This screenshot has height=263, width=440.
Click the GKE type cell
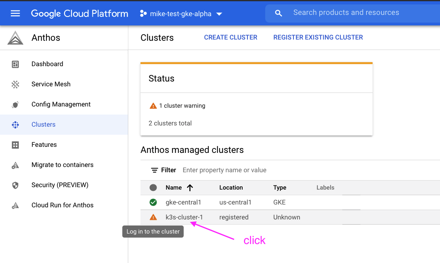(x=279, y=202)
